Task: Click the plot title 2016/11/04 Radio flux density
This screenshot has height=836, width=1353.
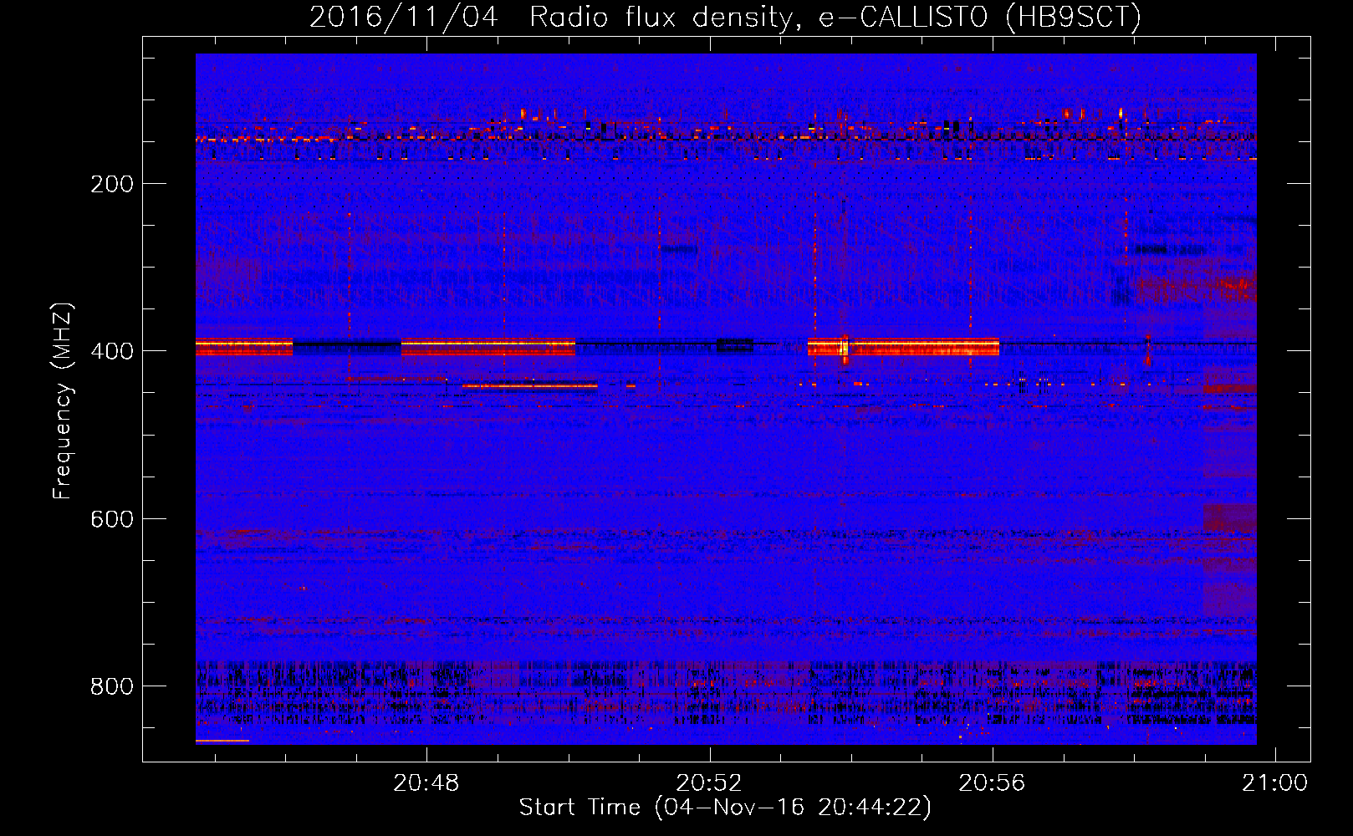Action: click(x=725, y=18)
